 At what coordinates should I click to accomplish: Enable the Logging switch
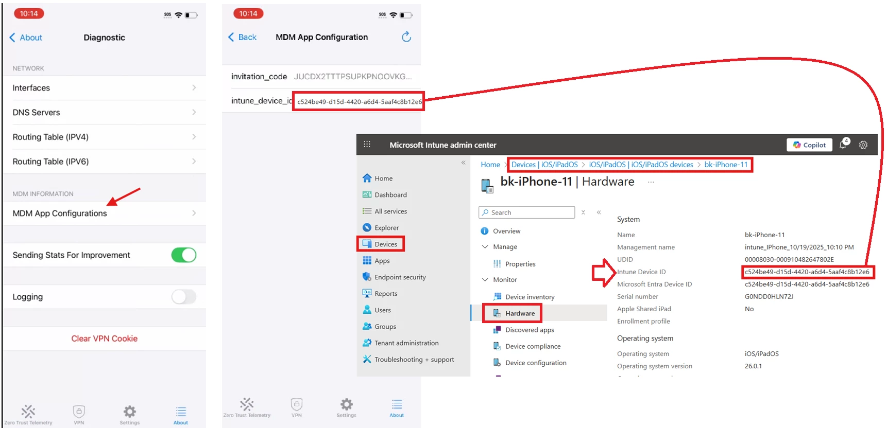point(184,297)
